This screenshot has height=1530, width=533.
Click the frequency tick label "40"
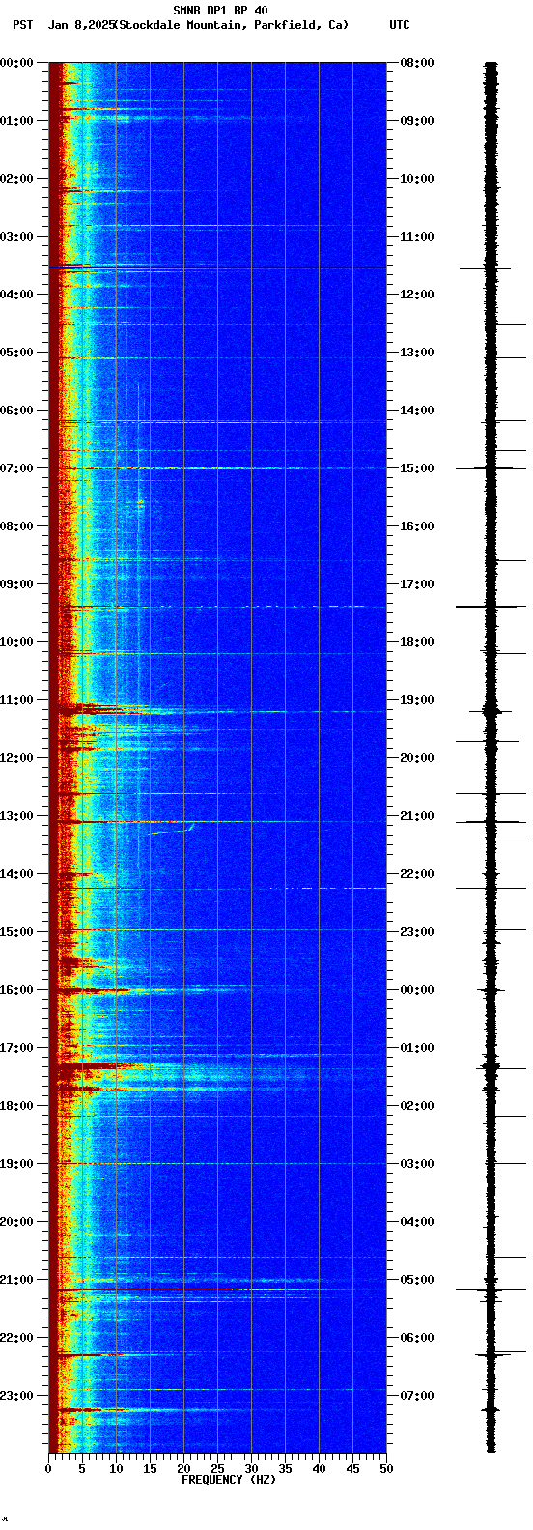319,1469
